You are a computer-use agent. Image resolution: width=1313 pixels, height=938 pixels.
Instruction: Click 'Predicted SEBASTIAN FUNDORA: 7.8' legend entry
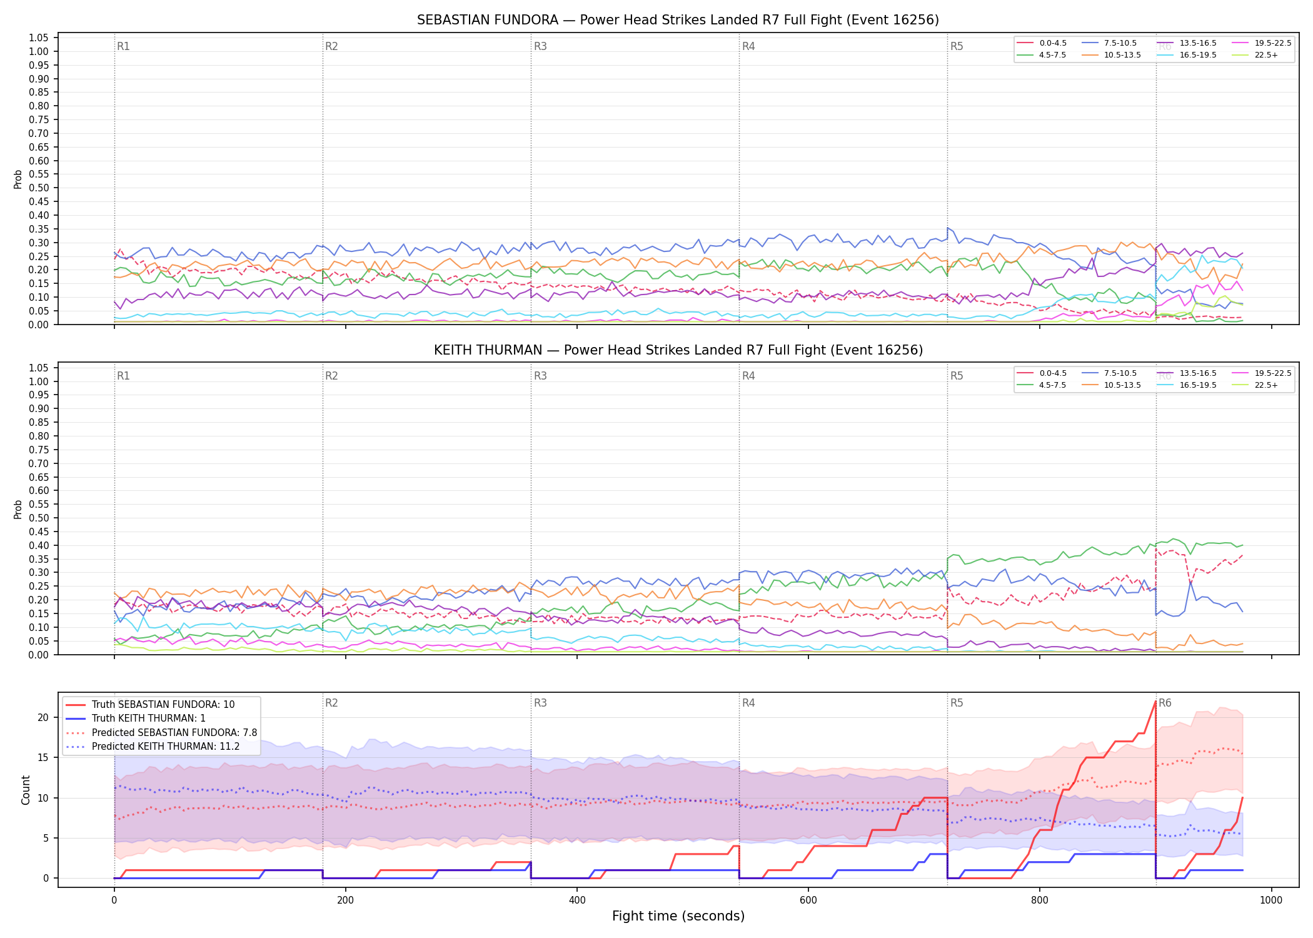(x=161, y=733)
